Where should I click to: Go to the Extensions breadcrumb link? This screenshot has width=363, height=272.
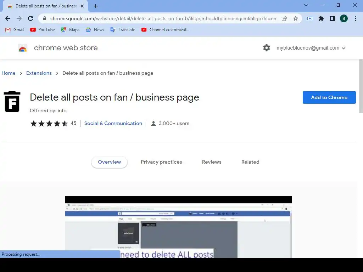point(39,73)
